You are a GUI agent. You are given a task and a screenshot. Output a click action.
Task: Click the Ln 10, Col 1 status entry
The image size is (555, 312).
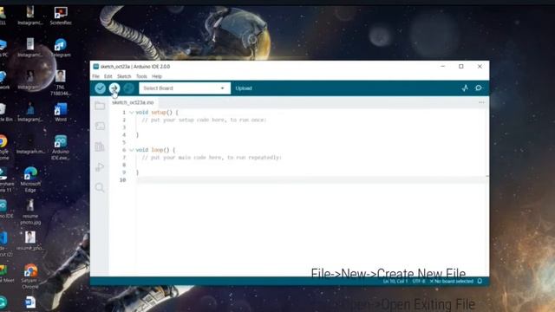pos(395,282)
